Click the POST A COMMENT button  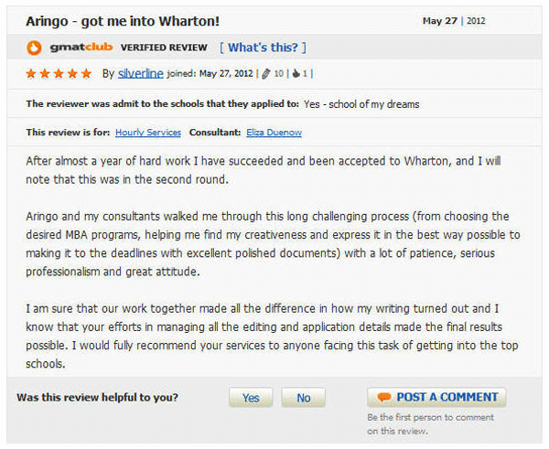pyautogui.click(x=436, y=398)
